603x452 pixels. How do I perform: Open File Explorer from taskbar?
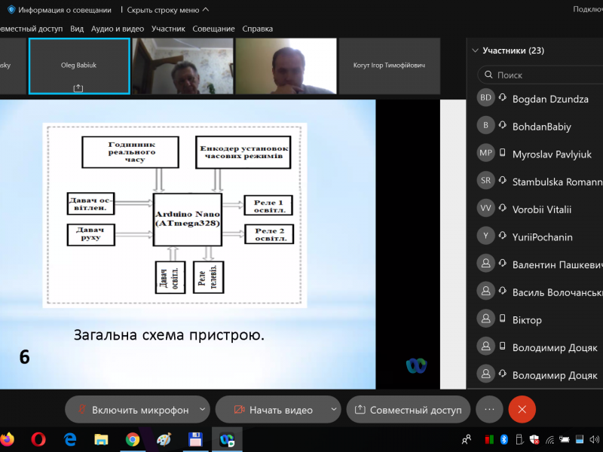[101, 438]
